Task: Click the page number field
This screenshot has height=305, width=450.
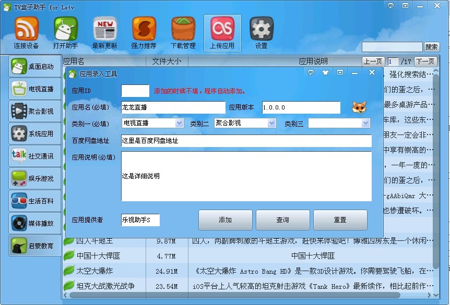Action: click(393, 62)
